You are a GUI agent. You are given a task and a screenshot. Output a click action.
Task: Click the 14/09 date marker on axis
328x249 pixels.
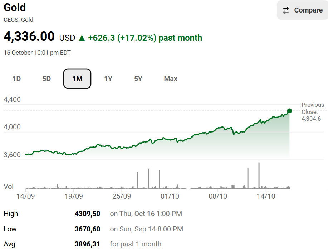26,196
